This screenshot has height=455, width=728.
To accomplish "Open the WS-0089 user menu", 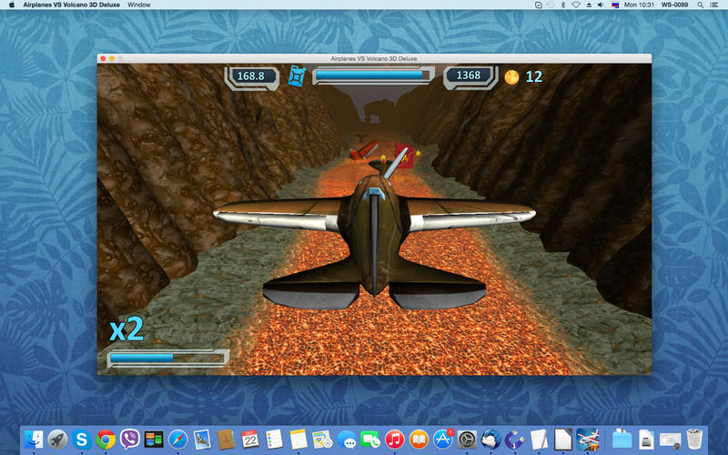I will coord(674,5).
